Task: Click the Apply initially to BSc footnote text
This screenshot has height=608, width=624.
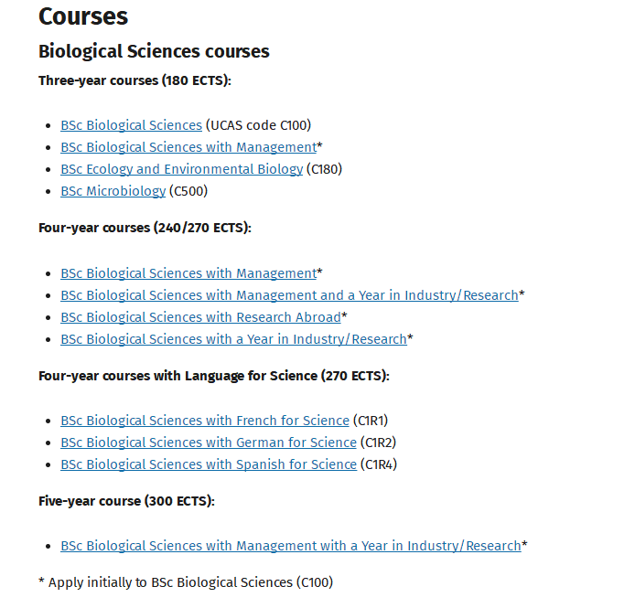Action: [x=186, y=582]
